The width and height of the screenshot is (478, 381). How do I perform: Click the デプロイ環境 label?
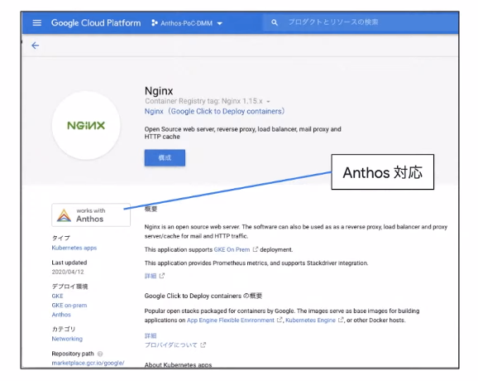pos(69,287)
